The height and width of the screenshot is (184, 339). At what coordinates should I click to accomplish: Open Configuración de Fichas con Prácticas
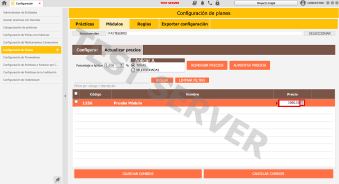point(26,35)
